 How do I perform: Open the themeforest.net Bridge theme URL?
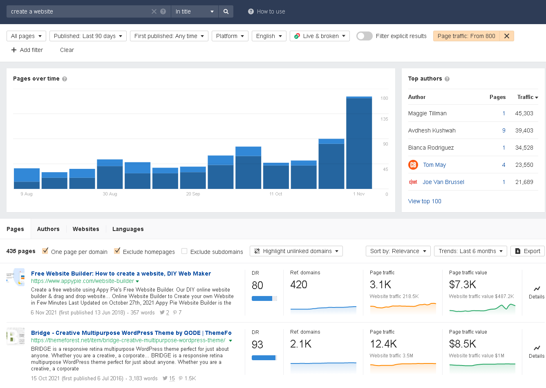coord(128,340)
